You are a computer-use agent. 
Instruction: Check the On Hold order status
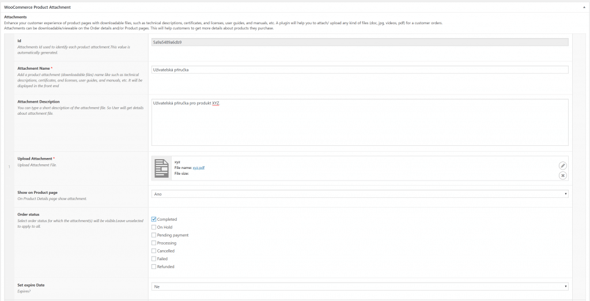point(153,227)
